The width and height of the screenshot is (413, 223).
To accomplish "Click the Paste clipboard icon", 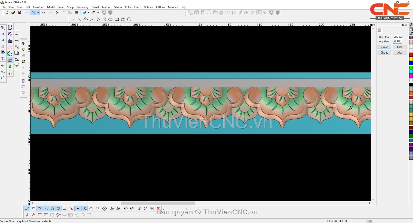I will tap(76, 13).
